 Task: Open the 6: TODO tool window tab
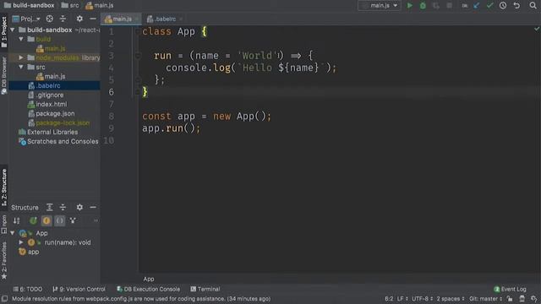click(x=28, y=289)
